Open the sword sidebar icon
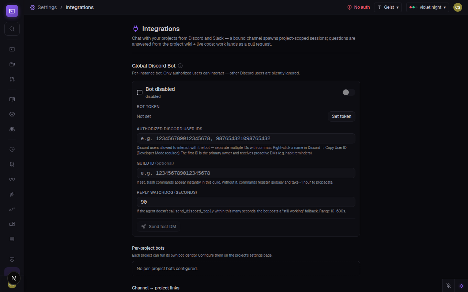Image resolution: width=468 pixels, height=292 pixels. [x=12, y=194]
